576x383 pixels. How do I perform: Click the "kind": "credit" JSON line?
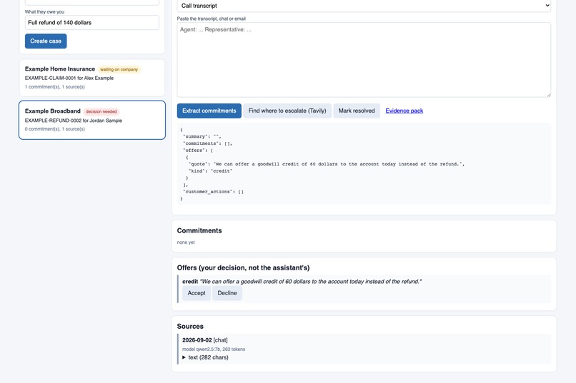pos(211,170)
